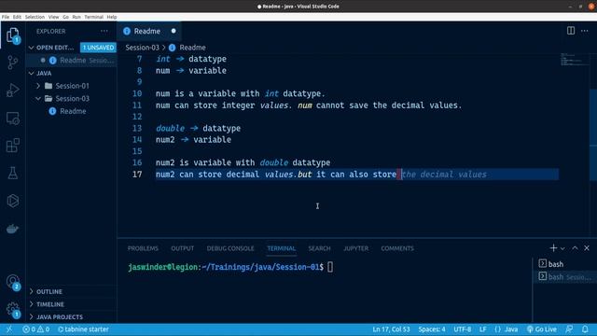Screen dimensions: 597x336
Task: Open notifications bell in status bar
Action: (585, 329)
